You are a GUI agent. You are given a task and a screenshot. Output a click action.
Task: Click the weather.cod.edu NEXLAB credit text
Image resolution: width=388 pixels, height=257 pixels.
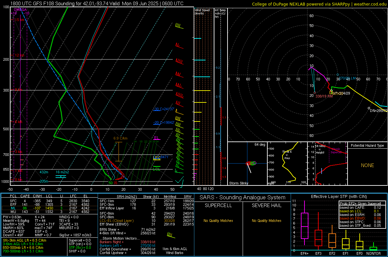319,4
